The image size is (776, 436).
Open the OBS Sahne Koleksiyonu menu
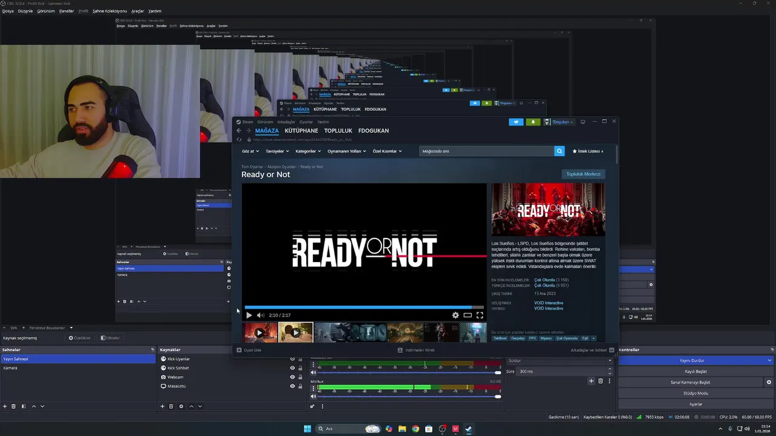click(110, 11)
